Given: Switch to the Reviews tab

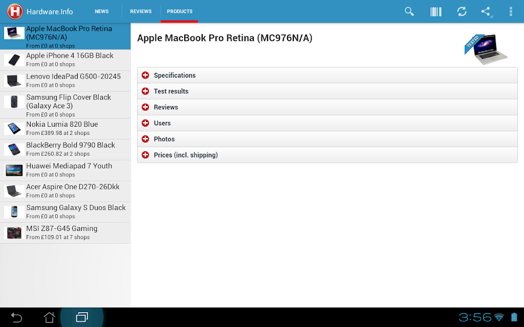Looking at the screenshot, I should (141, 11).
